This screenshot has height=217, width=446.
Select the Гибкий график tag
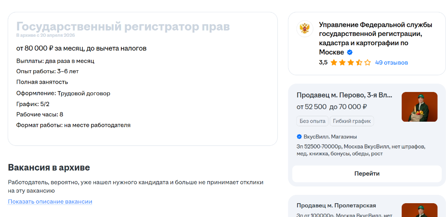pyautogui.click(x=352, y=121)
